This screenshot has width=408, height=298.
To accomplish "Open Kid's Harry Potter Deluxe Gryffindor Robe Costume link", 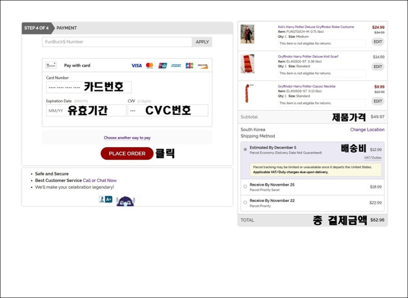I will 316,27.
